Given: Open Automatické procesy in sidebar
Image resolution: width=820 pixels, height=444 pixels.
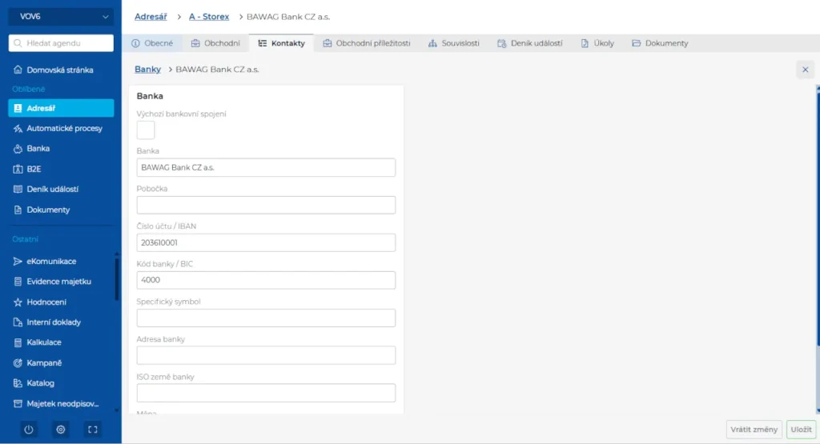Looking at the screenshot, I should click(64, 128).
